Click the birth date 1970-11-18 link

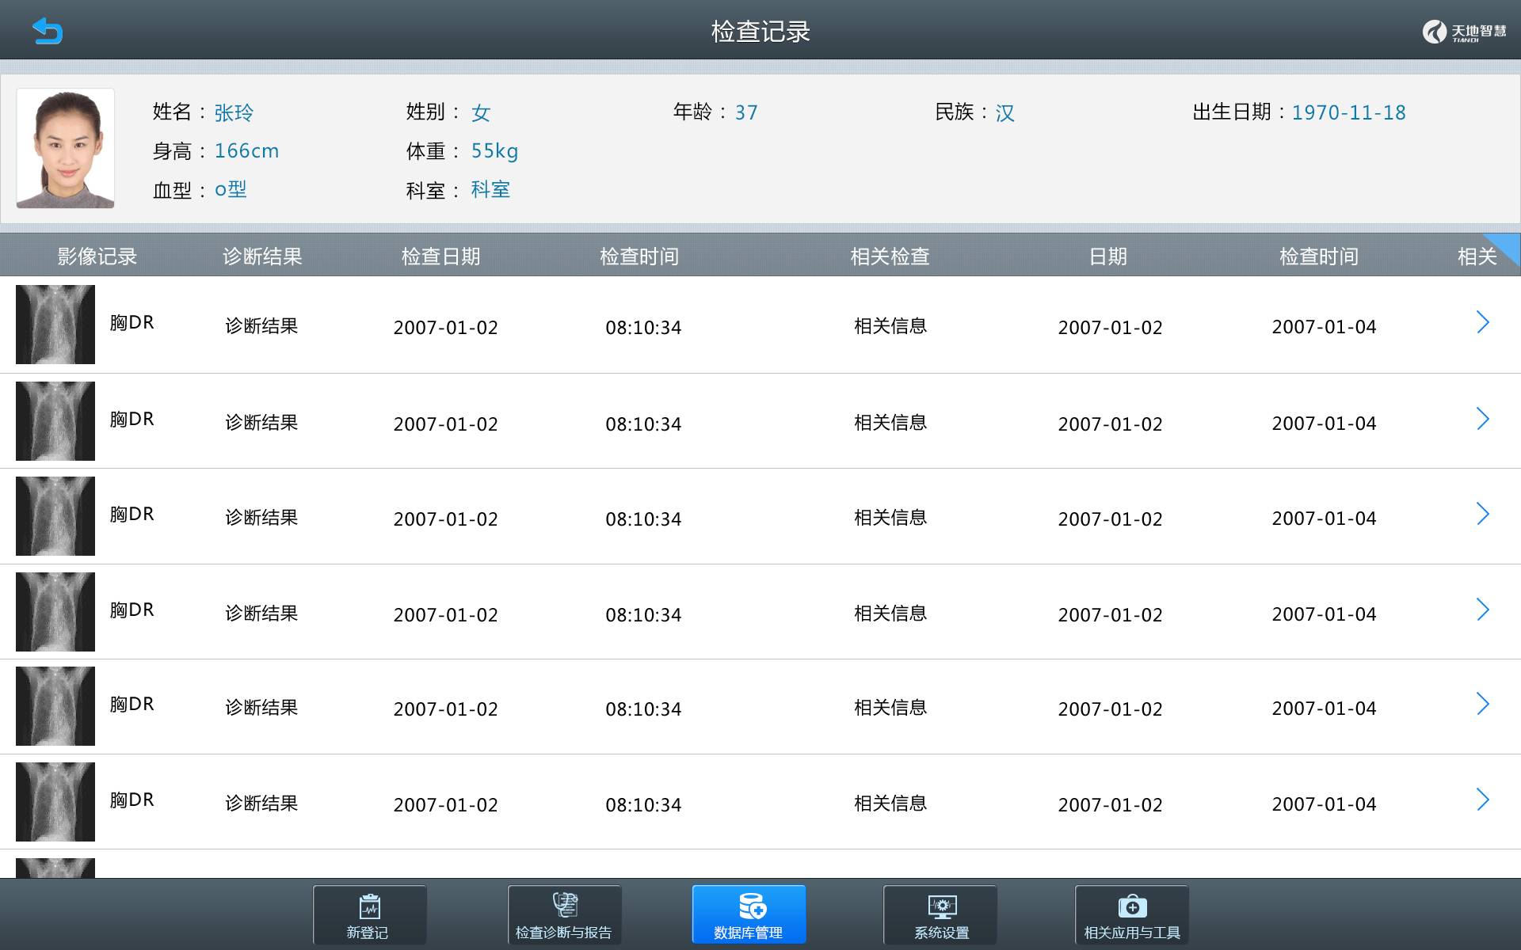tap(1348, 112)
